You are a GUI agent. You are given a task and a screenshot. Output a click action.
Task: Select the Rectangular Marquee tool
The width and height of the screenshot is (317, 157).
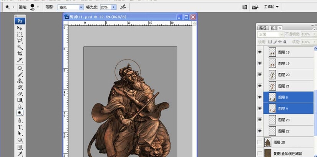coord(20,34)
